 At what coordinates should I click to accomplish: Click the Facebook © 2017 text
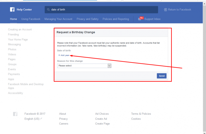(35, 114)
